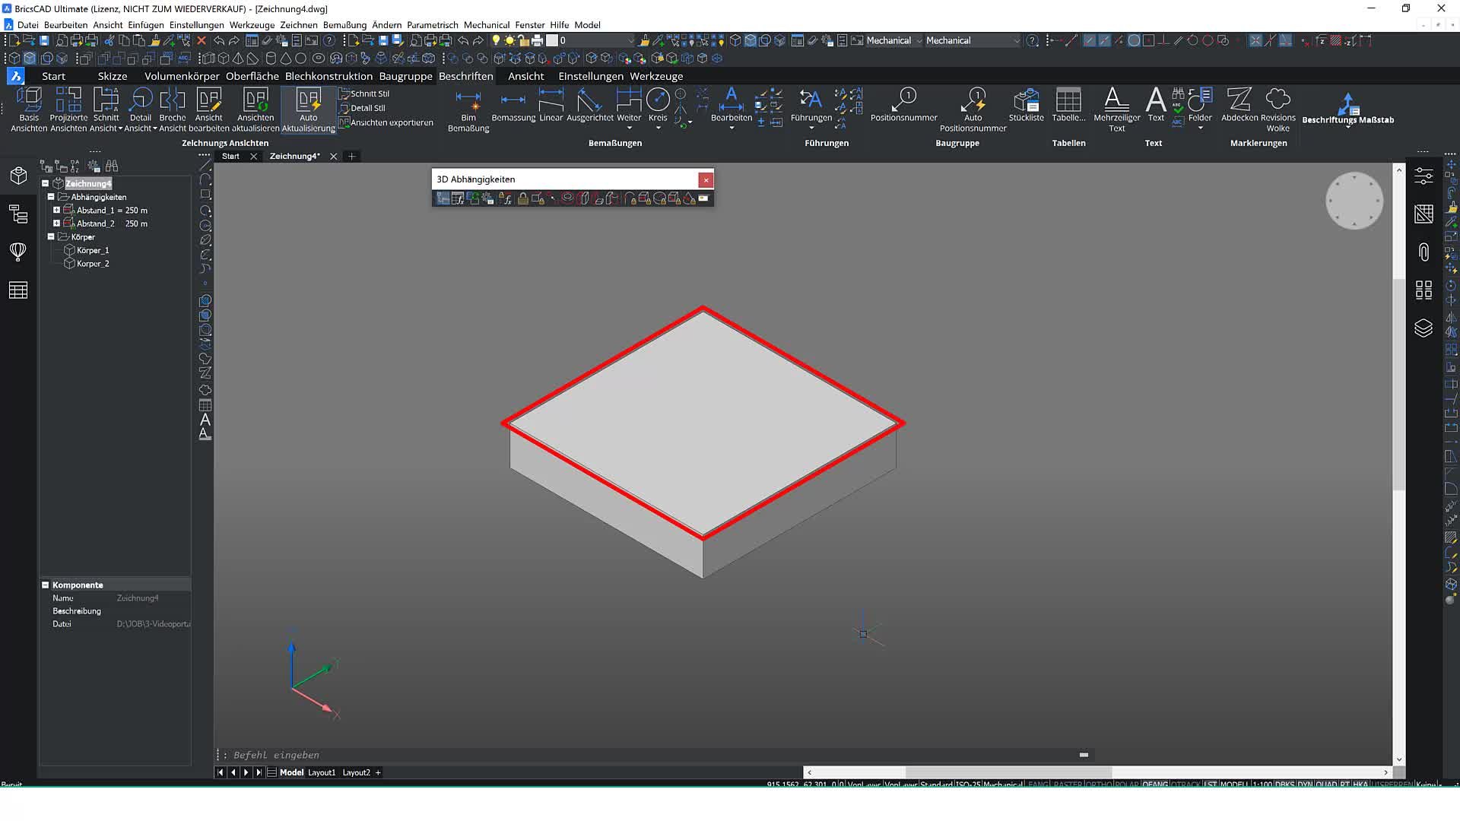Click Ansichten aktualisieren in the ribbon
Screen dimensions: 1460x821
[255, 109]
